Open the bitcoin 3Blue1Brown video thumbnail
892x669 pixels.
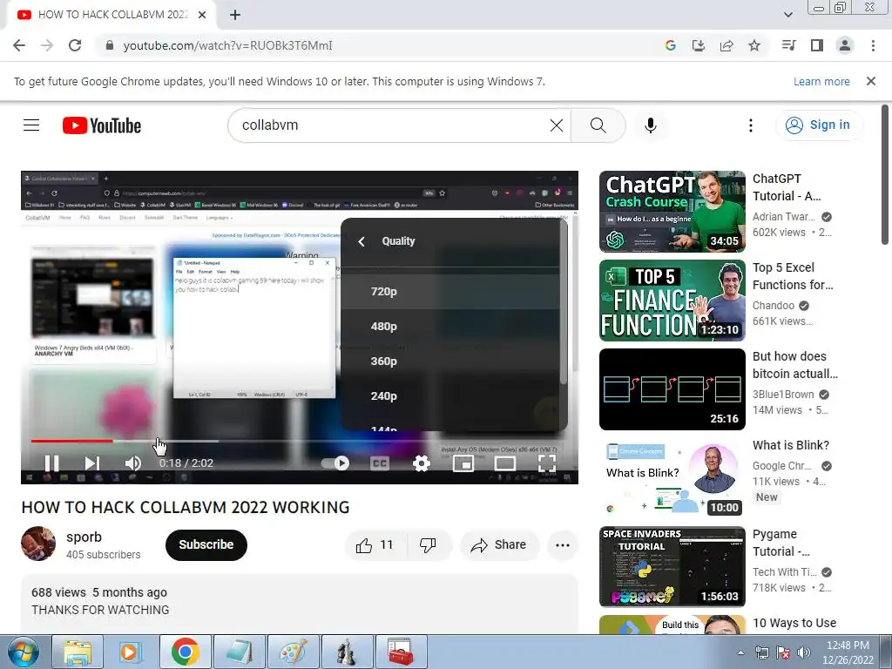click(x=672, y=389)
